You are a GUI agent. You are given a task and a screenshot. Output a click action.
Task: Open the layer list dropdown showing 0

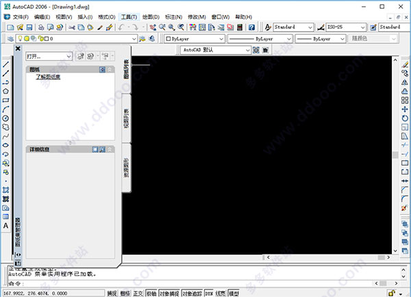click(76, 39)
